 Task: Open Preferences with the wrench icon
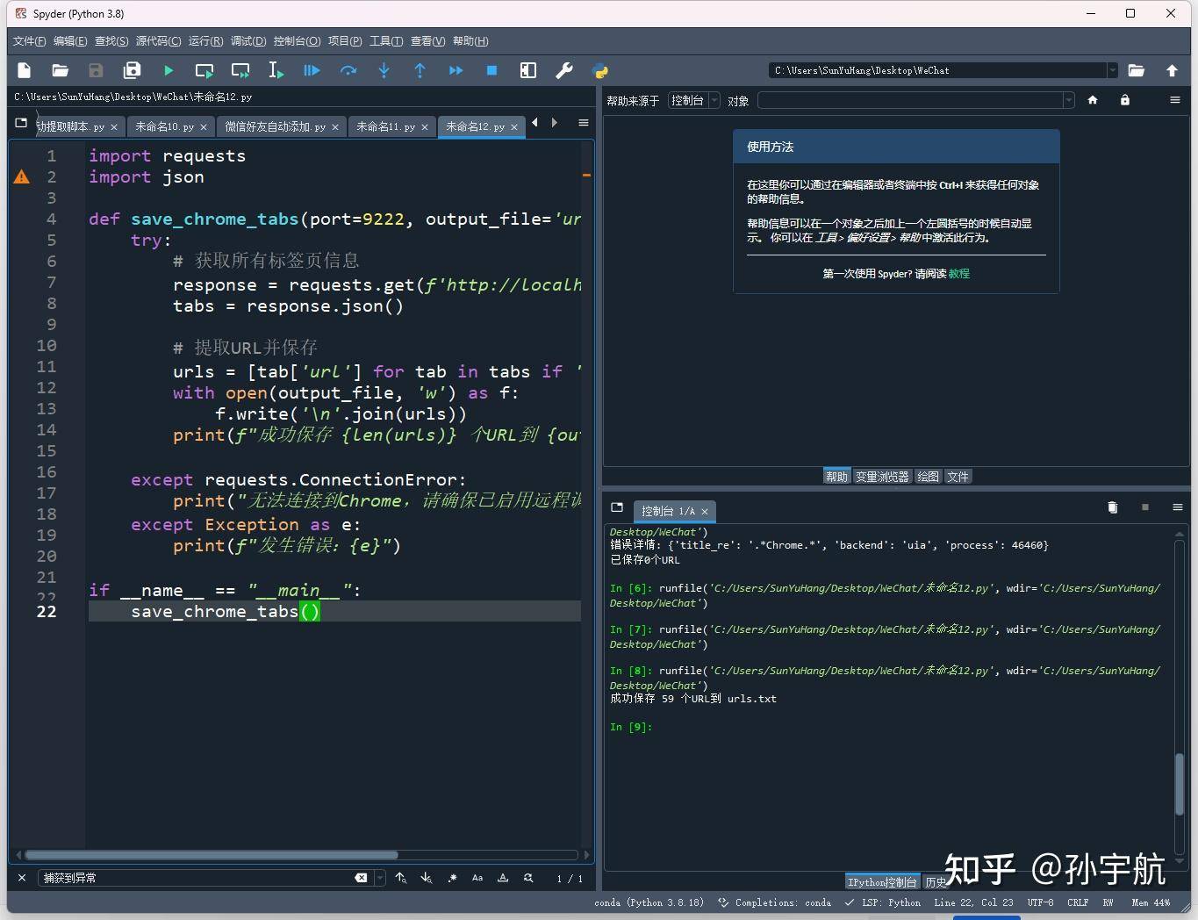tap(563, 70)
